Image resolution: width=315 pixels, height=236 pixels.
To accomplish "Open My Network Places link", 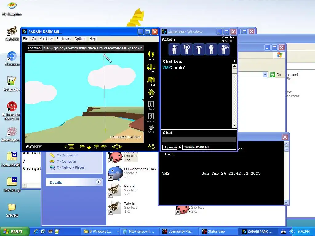I will 70,167.
